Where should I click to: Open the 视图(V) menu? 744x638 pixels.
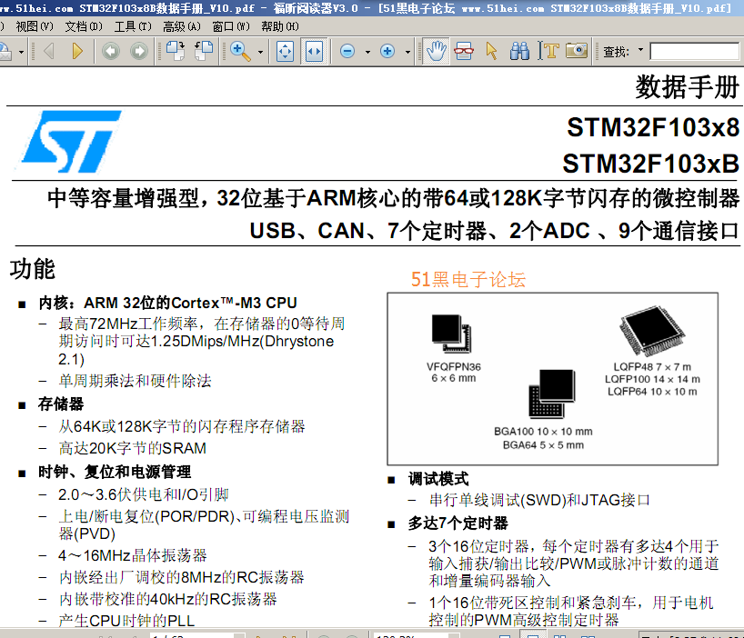click(x=35, y=26)
